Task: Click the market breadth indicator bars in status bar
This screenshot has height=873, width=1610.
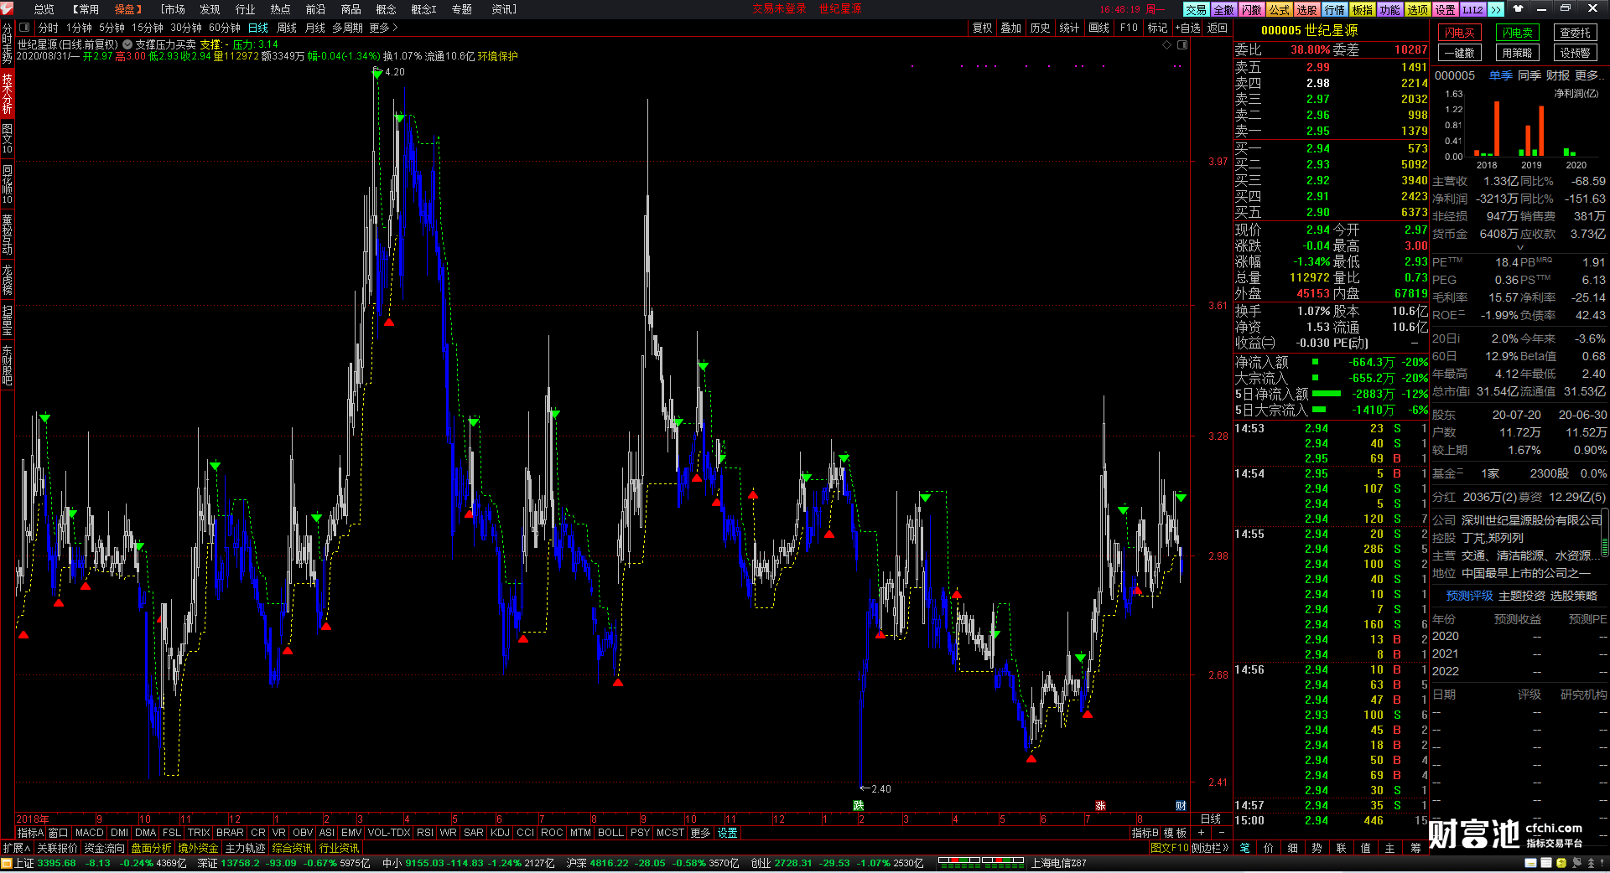Action: coord(980,861)
